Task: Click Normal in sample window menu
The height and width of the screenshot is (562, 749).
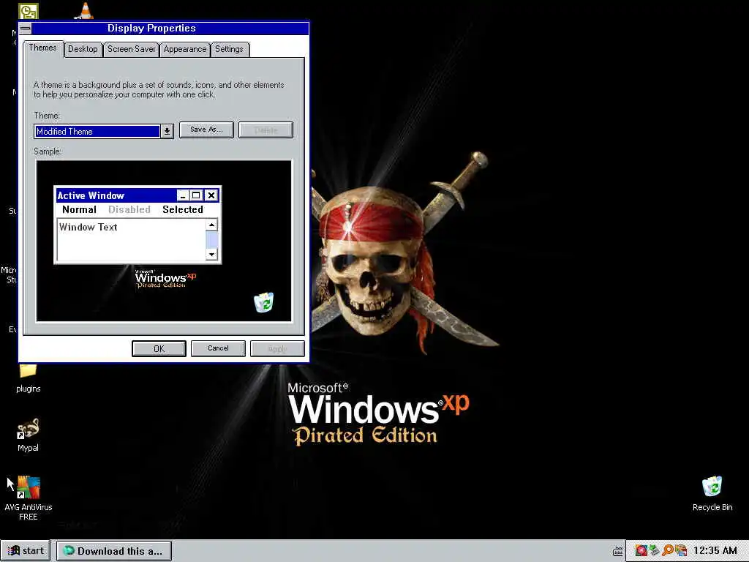Action: point(79,209)
